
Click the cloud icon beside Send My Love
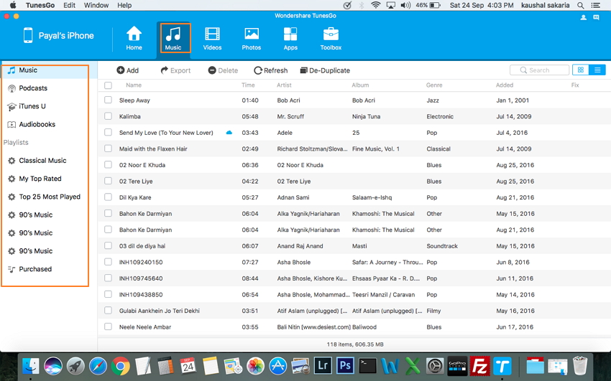[229, 133]
